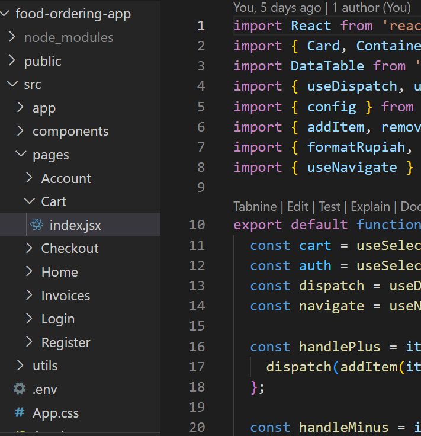
Task: Open the git blame 'You, 5 days ago' annotation
Action: tap(277, 8)
